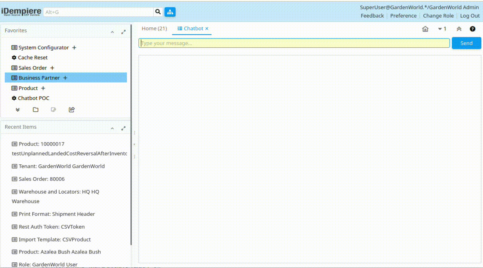
Task: Collapse the Recent Items panel
Action: (112, 128)
